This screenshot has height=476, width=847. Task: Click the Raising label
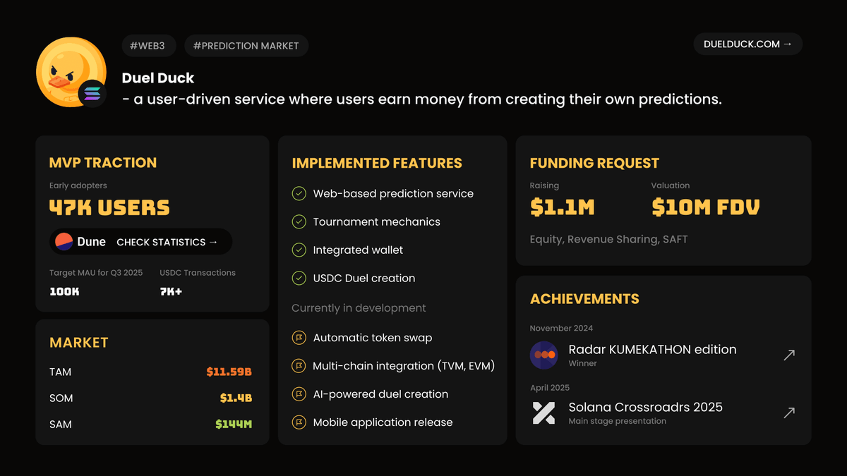(x=544, y=185)
